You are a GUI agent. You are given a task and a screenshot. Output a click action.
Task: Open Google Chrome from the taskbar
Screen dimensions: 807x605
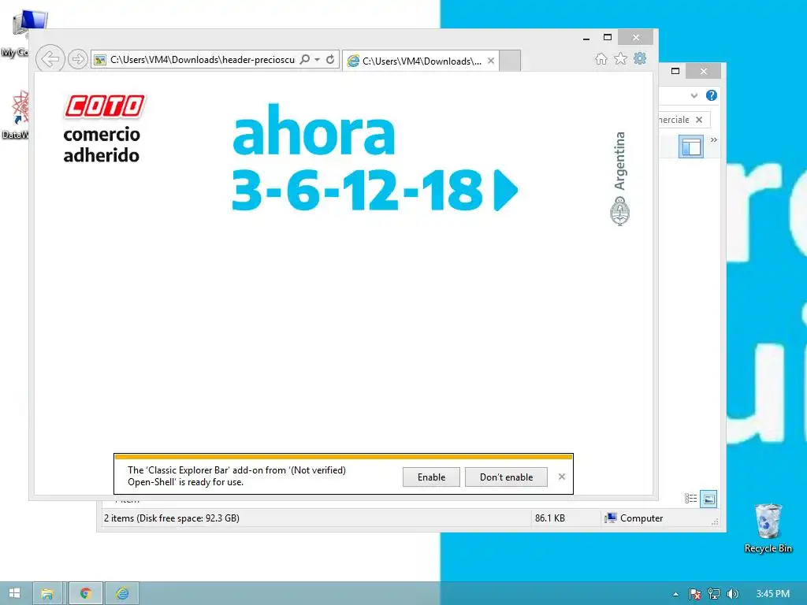[x=86, y=594]
